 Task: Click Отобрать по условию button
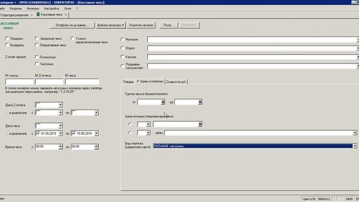tap(72, 25)
